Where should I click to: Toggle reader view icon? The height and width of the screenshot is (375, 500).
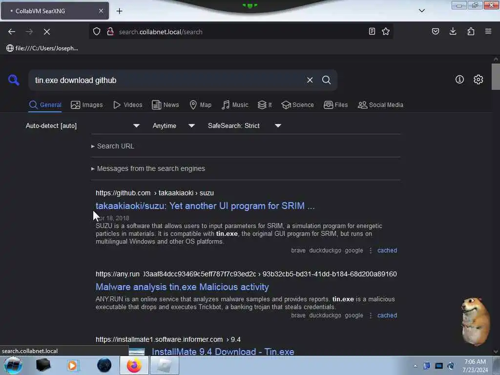tap(372, 32)
